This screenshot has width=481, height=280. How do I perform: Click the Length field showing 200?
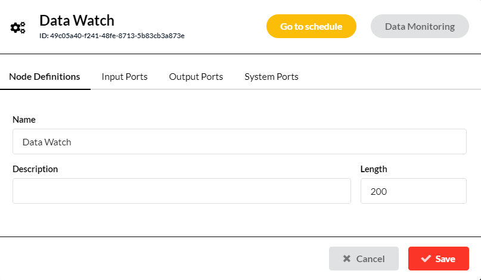[414, 191]
